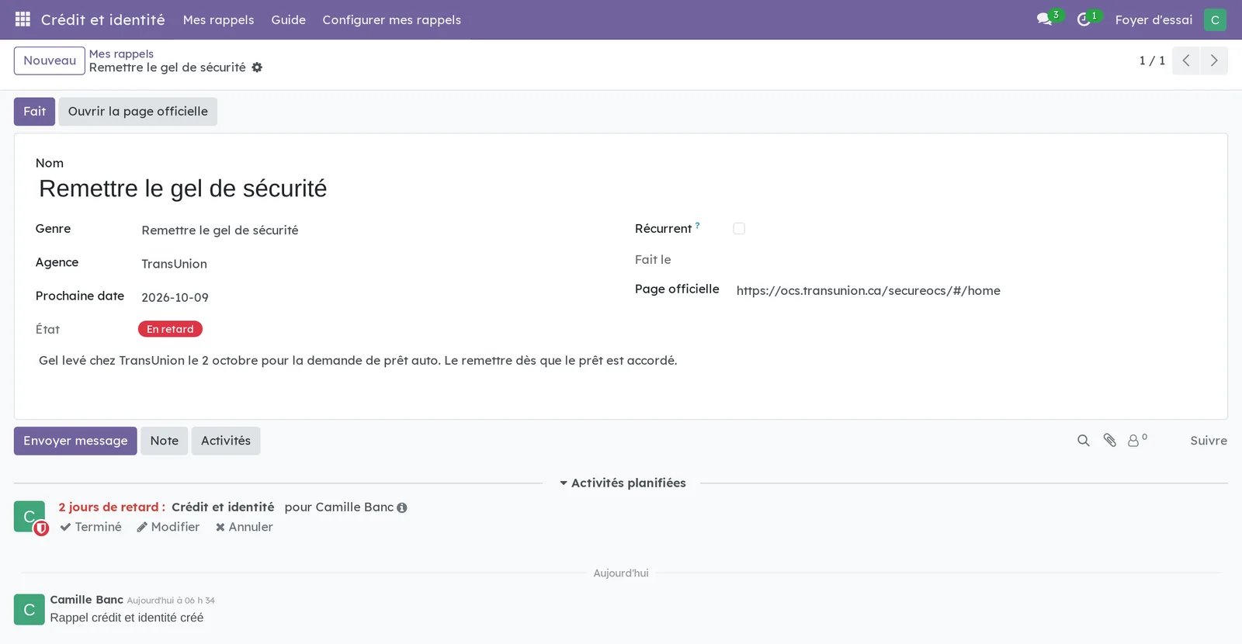
Task: Open the gear actions menu beside record title
Action: pos(257,68)
